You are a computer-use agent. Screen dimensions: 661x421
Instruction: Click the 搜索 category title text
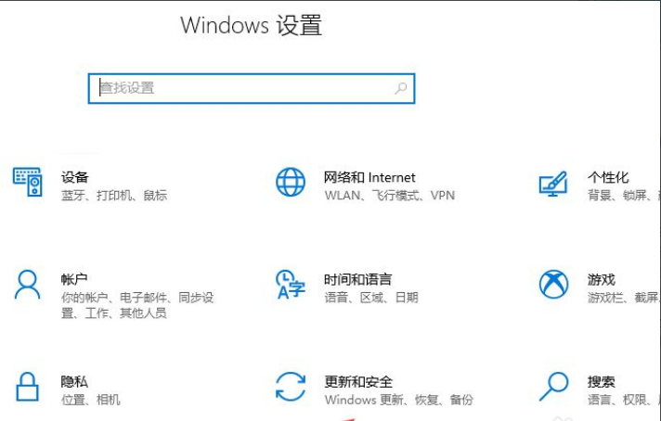coord(601,381)
